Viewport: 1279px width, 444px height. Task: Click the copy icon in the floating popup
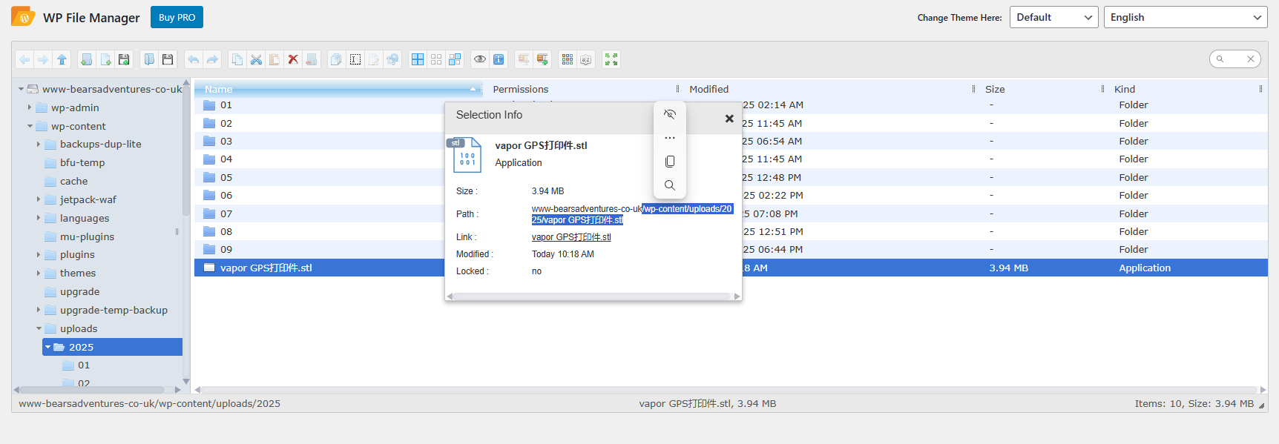click(670, 162)
